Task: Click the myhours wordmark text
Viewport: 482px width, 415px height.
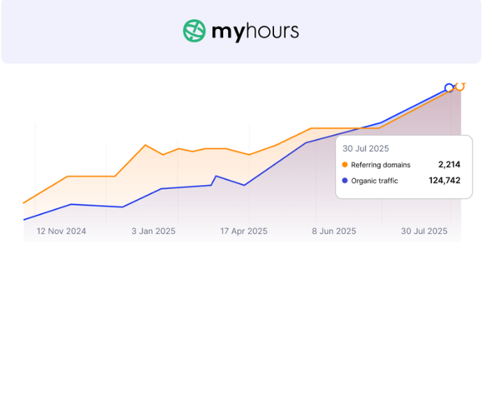Action: (255, 31)
